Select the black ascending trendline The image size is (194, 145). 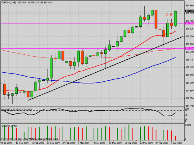click(x=106, y=68)
